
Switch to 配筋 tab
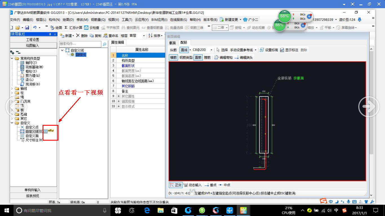pyautogui.click(x=184, y=42)
